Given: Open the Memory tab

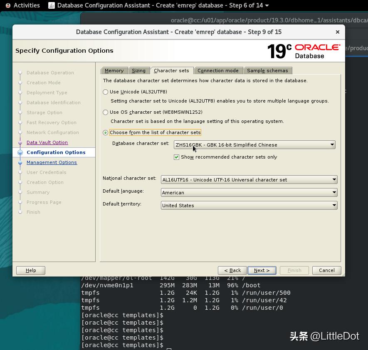Looking at the screenshot, I should 114,71.
